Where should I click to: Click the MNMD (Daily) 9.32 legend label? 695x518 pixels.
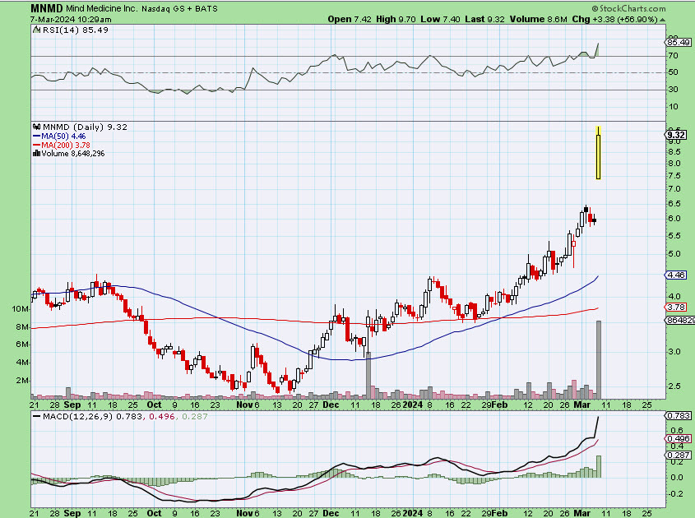click(x=85, y=127)
